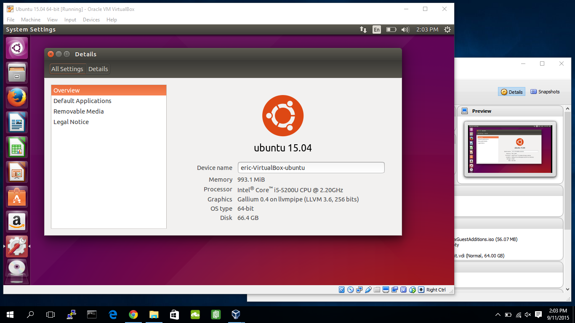
Task: Click the hard disk activity status icon
Action: [x=341, y=290]
